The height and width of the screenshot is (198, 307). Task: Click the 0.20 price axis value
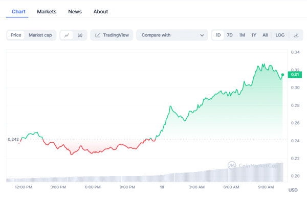point(295,176)
